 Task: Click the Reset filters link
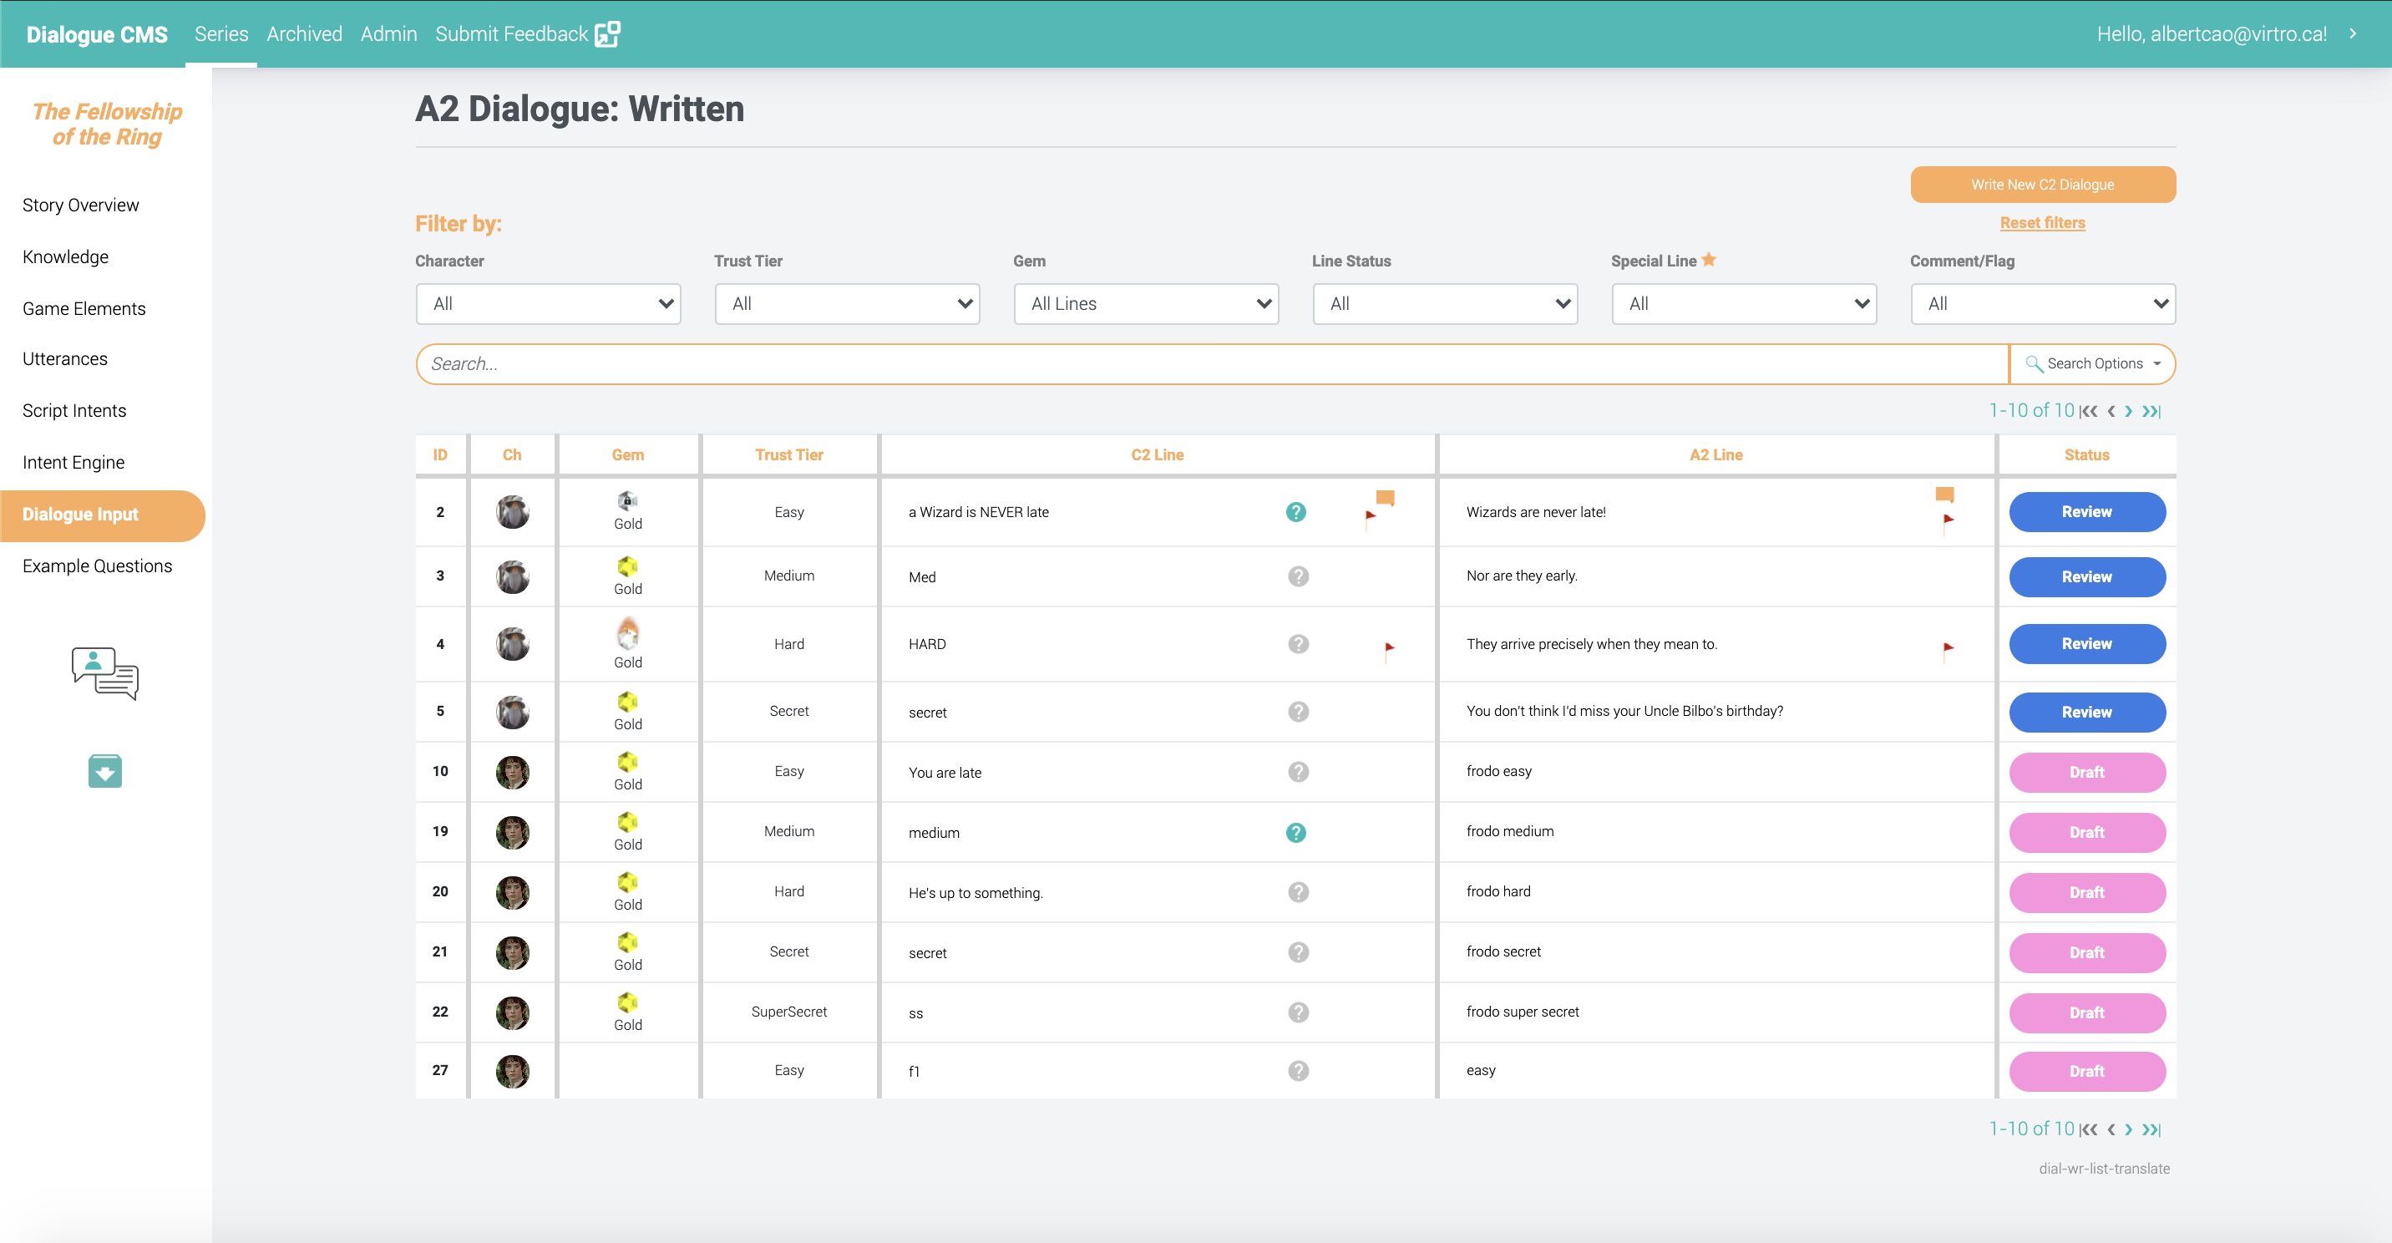point(2042,223)
